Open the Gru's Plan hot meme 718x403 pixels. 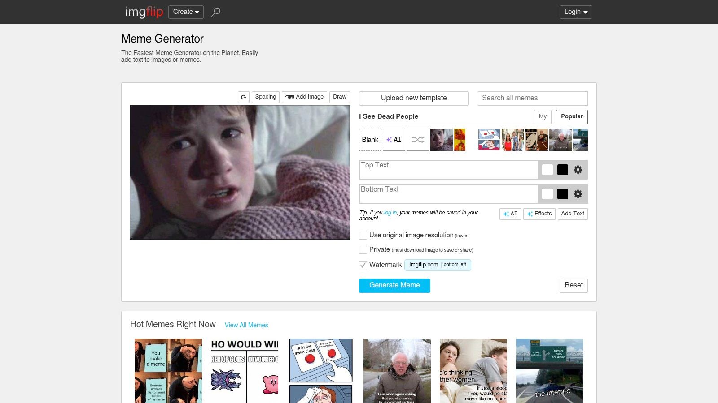(x=168, y=371)
